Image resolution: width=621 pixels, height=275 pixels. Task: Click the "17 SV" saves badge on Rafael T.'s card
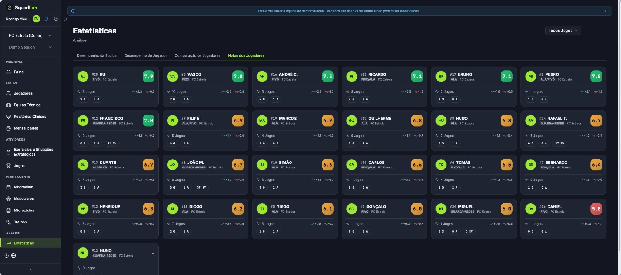click(559, 143)
